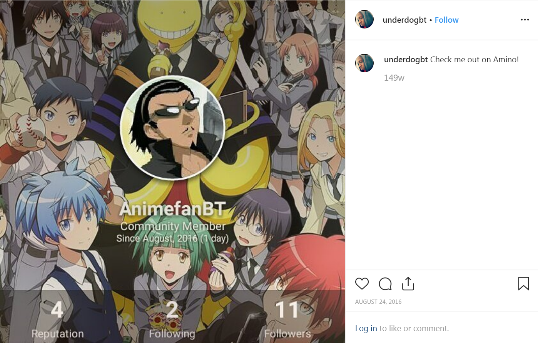The width and height of the screenshot is (538, 343).
Task: Click the circular AnimefanBT profile picture in image
Action: point(172,128)
